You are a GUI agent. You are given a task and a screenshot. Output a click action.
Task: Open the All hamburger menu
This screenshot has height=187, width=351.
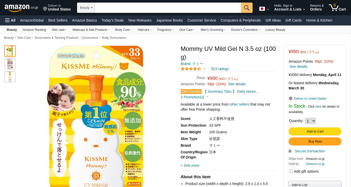coord(10,20)
